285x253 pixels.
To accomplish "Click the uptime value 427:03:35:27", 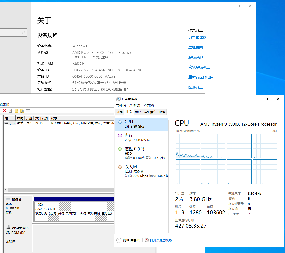I will tap(191, 226).
